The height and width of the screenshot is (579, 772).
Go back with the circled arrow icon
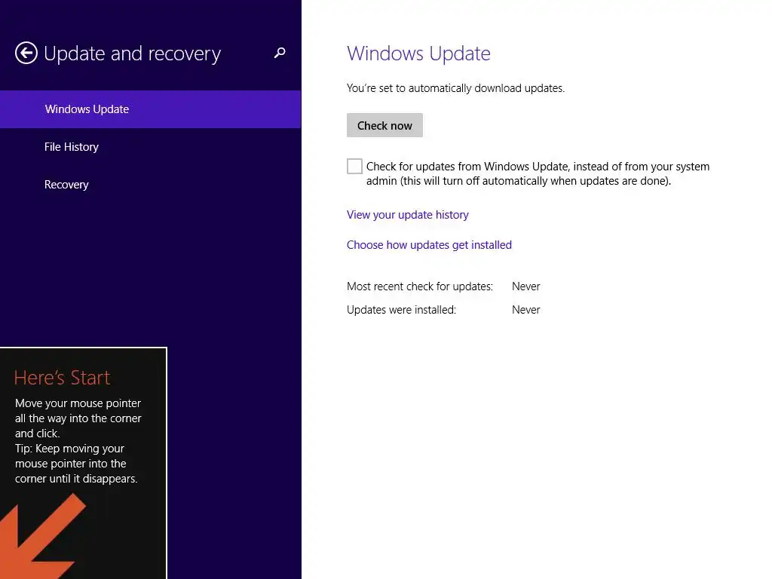pos(26,53)
